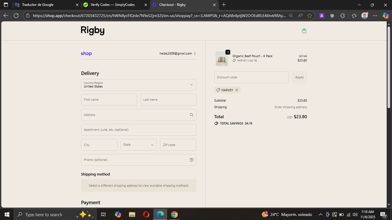Open the account options three-dot menu
The width and height of the screenshot is (392, 220).
click(195, 53)
